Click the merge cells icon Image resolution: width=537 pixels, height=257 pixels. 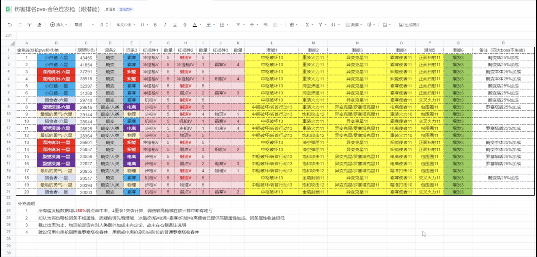(x=275, y=25)
